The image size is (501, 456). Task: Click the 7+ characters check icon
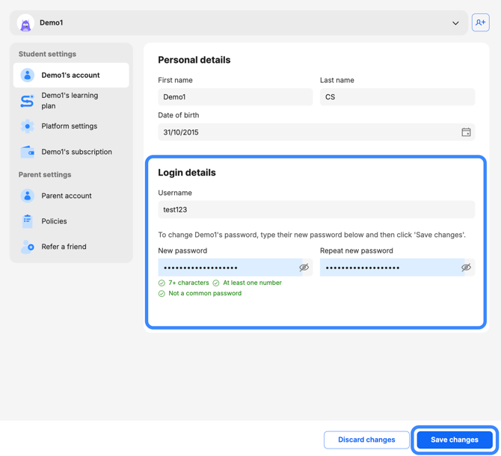pos(162,283)
